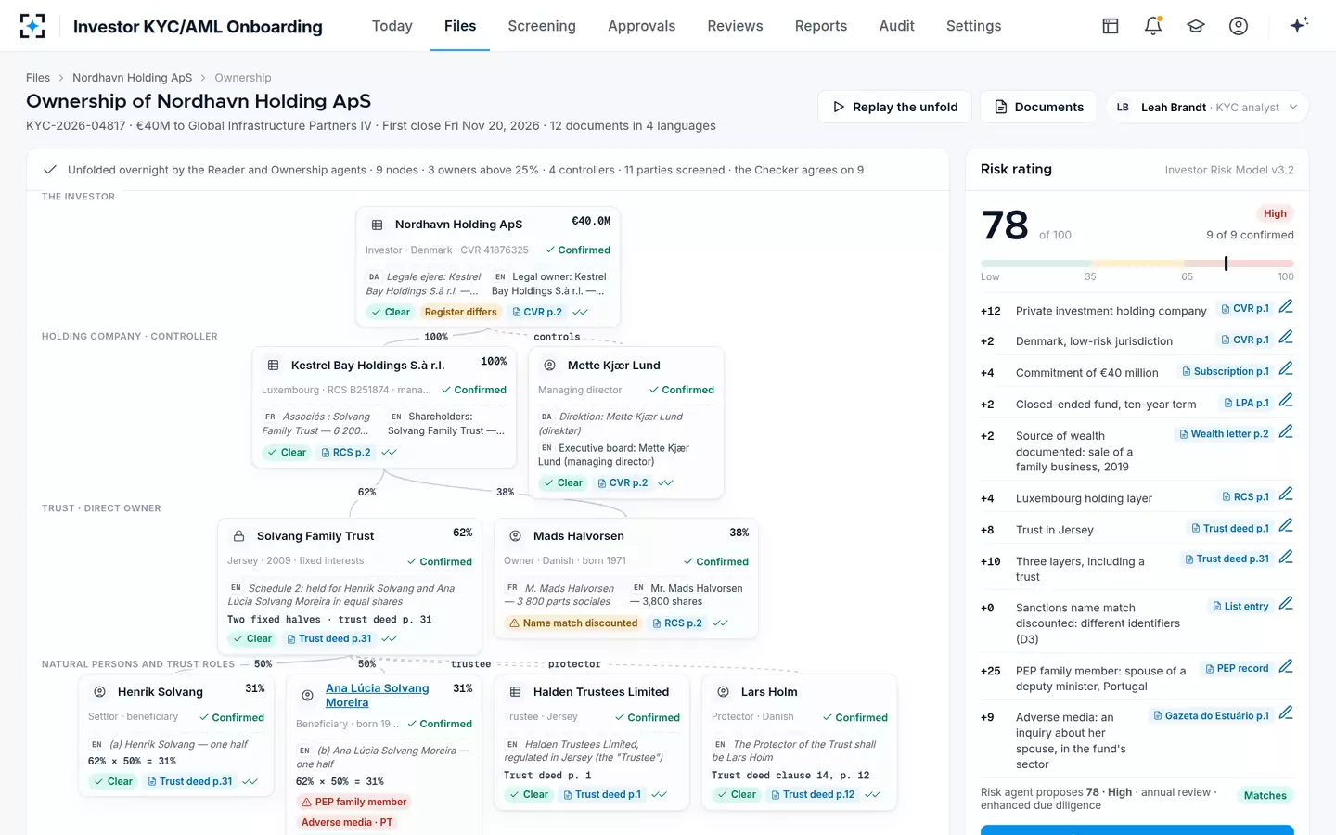The width and height of the screenshot is (1336, 835).
Task: Click the graduation cap learning icon
Action: 1196,26
